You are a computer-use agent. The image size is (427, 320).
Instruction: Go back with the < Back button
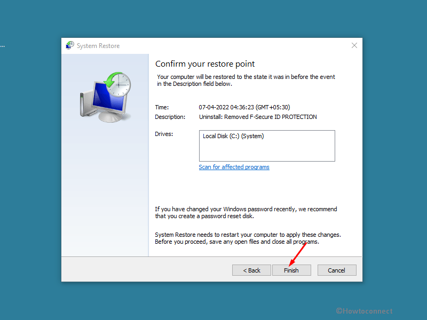251,270
